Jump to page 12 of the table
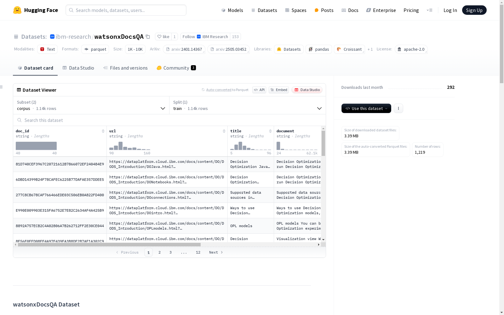The width and height of the screenshot is (504, 315). tap(198, 252)
